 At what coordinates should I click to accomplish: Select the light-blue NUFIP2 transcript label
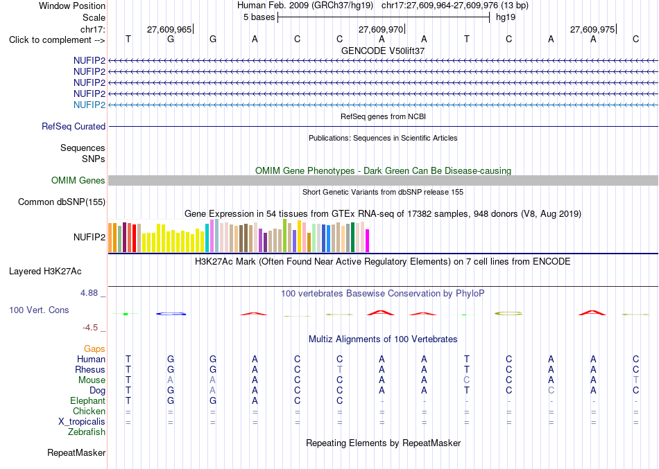[x=89, y=105]
